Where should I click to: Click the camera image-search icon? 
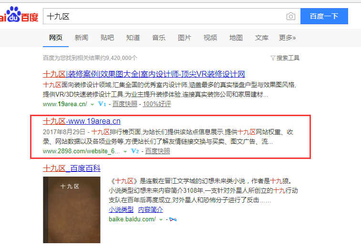point(291,16)
